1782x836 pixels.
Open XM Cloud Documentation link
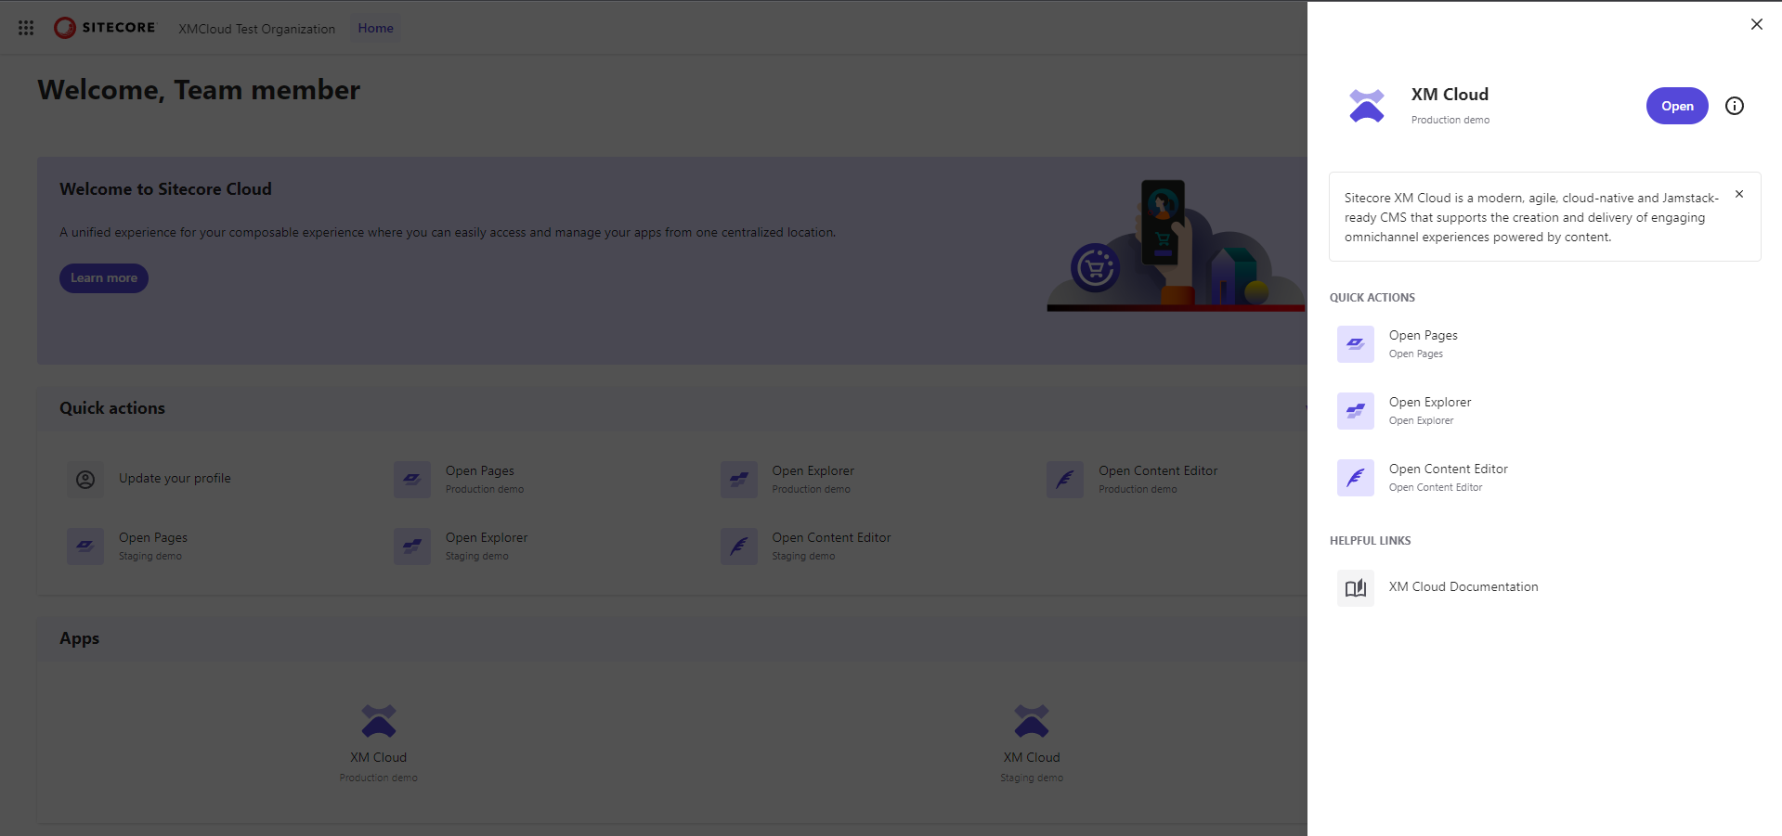pyautogui.click(x=1463, y=587)
